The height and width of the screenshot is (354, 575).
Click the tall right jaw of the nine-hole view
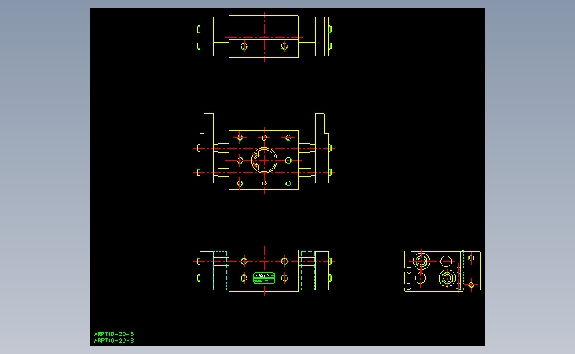coord(322,148)
